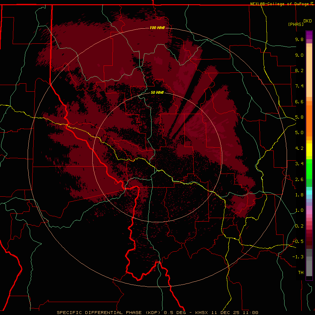The height and width of the screenshot is (315, 315).
Task: Click the 2.6 value on the color scale
Action: pyautogui.click(x=299, y=180)
